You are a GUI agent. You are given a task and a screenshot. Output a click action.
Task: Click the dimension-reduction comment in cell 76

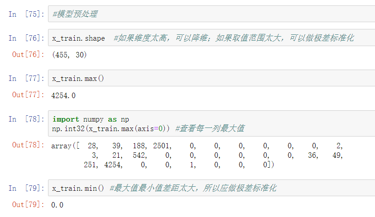[x=234, y=38]
